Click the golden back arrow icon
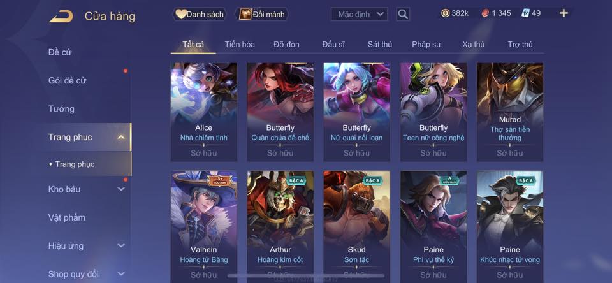 click(x=61, y=17)
